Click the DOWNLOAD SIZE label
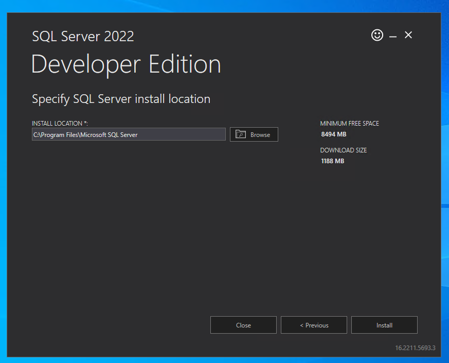This screenshot has height=363, width=449. click(x=343, y=150)
